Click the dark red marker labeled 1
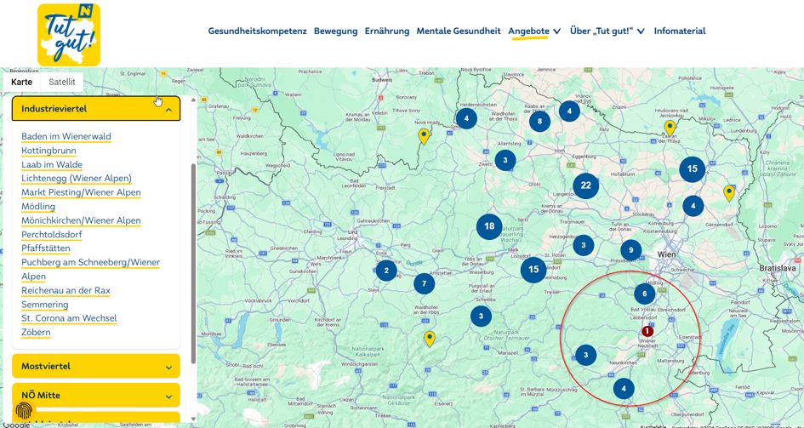Screen dimensions: 804x428 click(x=647, y=331)
